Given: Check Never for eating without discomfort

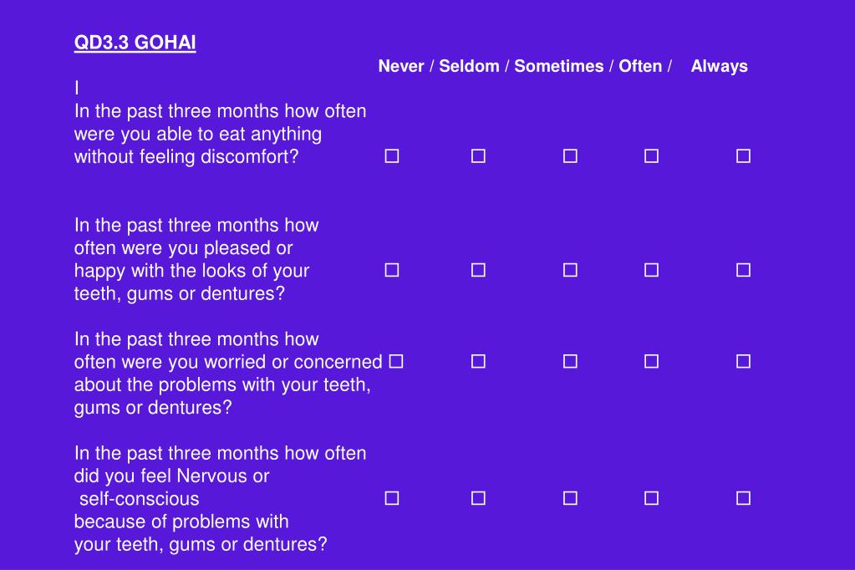Looking at the screenshot, I should coord(391,156).
